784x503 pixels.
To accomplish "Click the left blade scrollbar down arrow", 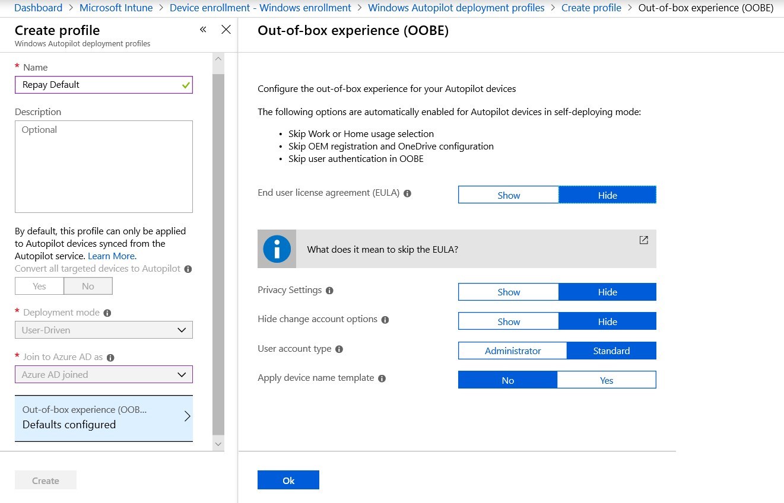I will [x=218, y=444].
